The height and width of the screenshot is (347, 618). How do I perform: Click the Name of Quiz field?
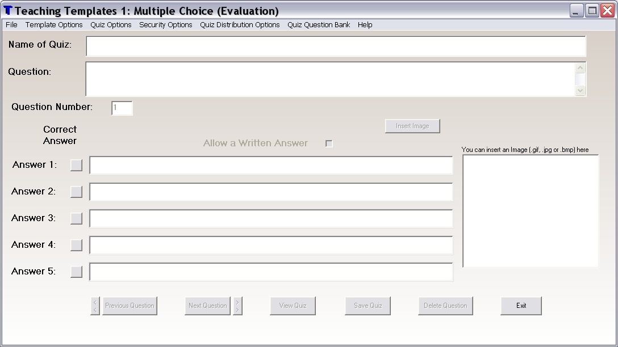336,46
